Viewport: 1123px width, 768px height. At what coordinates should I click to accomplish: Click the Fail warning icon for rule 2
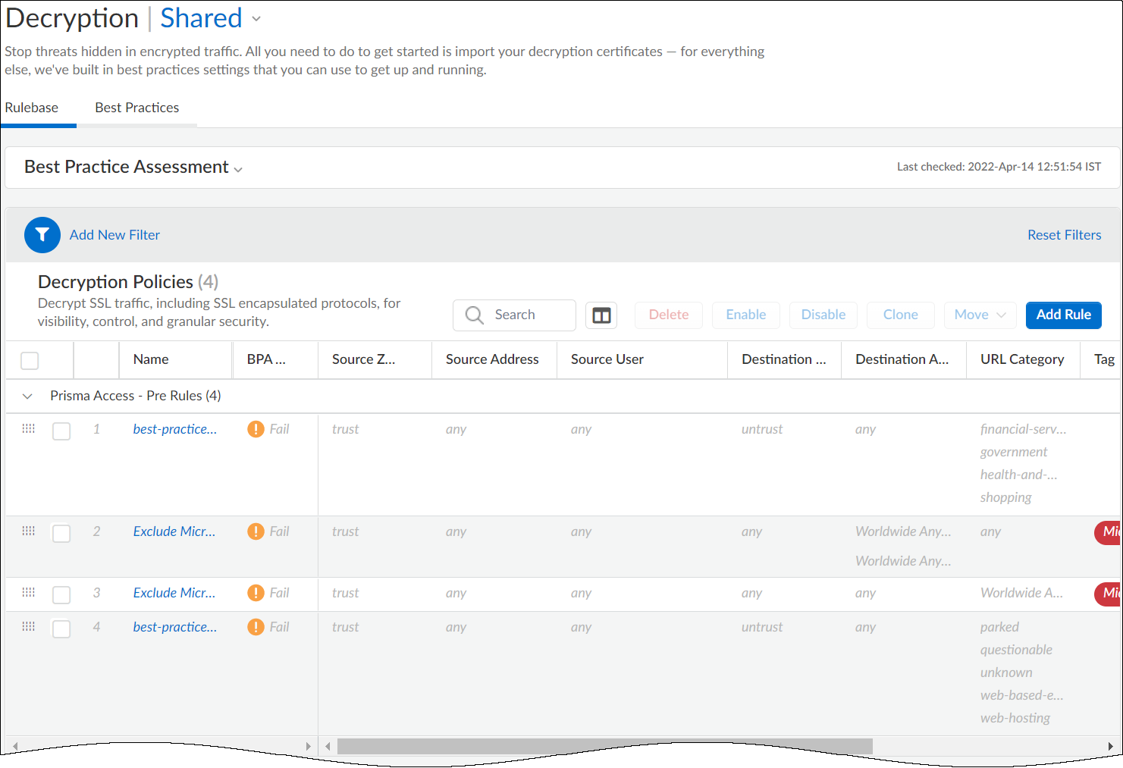pyautogui.click(x=256, y=531)
